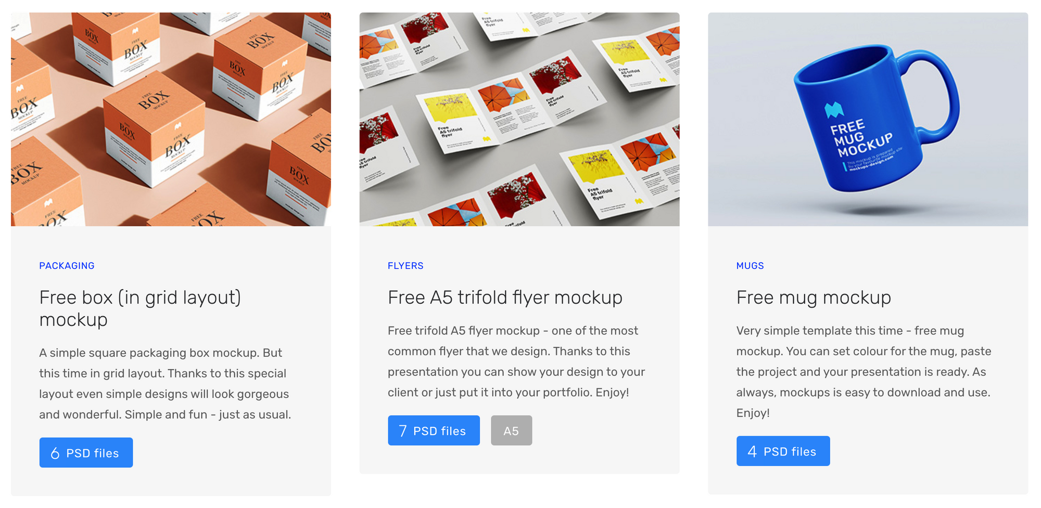Viewport: 1041px width, 508px height.
Task: Open the Free box (in grid layout) mockup title
Action: tap(140, 308)
